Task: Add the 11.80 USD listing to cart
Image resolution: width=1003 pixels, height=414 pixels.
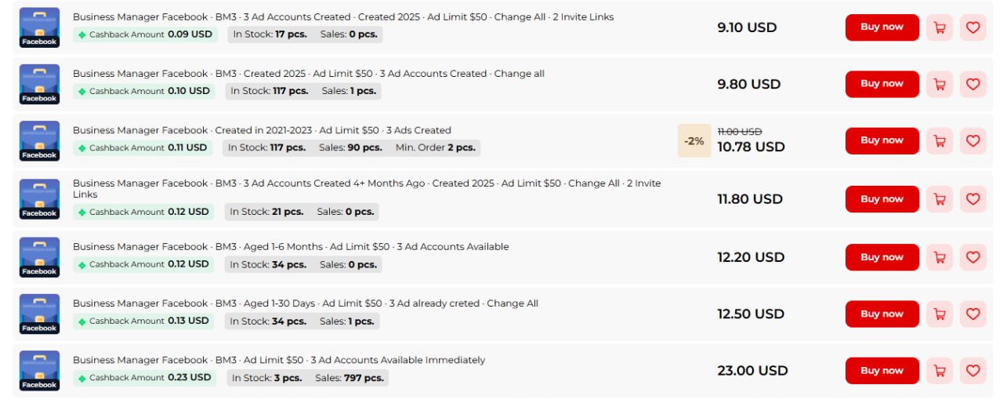Action: pos(939,199)
